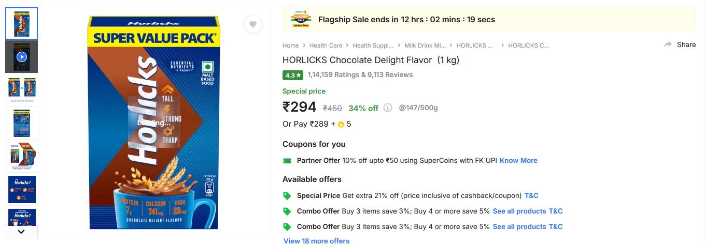This screenshot has height=244, width=705.
Task: Open T&C link for Special Price offer
Action: click(x=531, y=196)
